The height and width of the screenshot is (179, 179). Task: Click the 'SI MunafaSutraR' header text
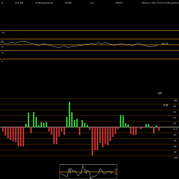[44, 3]
